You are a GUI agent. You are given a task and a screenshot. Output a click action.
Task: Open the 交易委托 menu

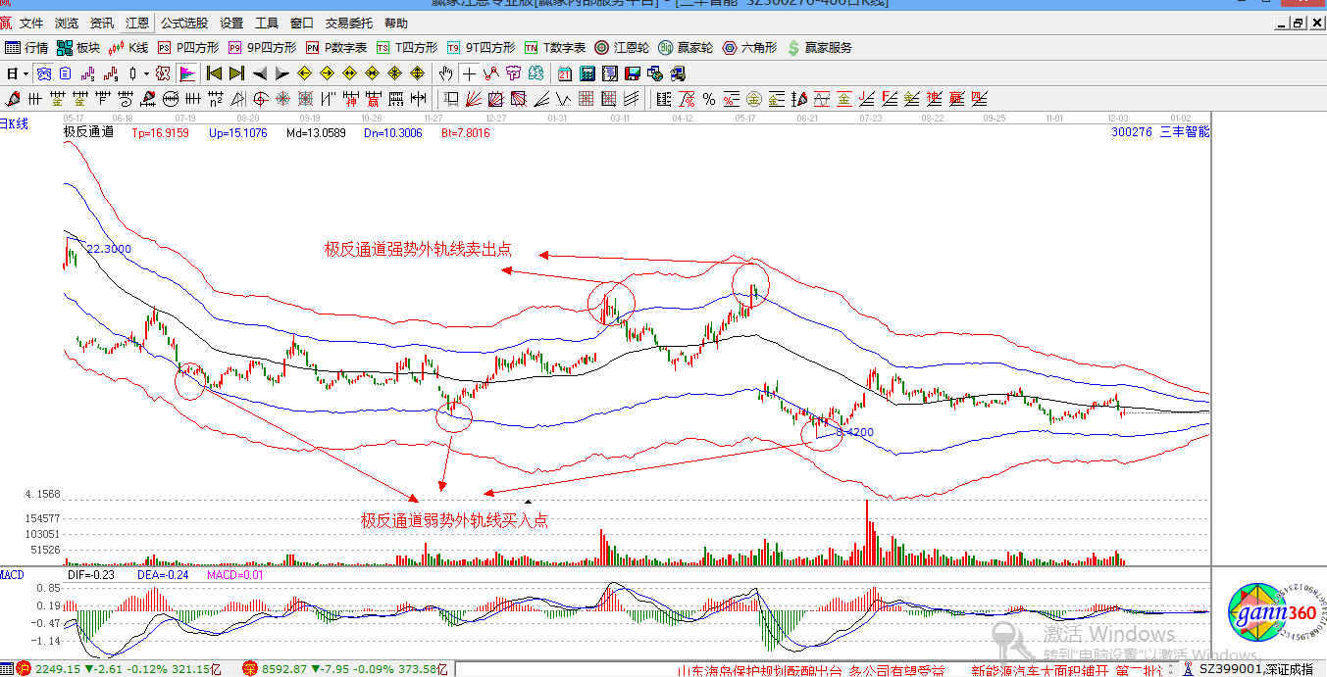349,23
